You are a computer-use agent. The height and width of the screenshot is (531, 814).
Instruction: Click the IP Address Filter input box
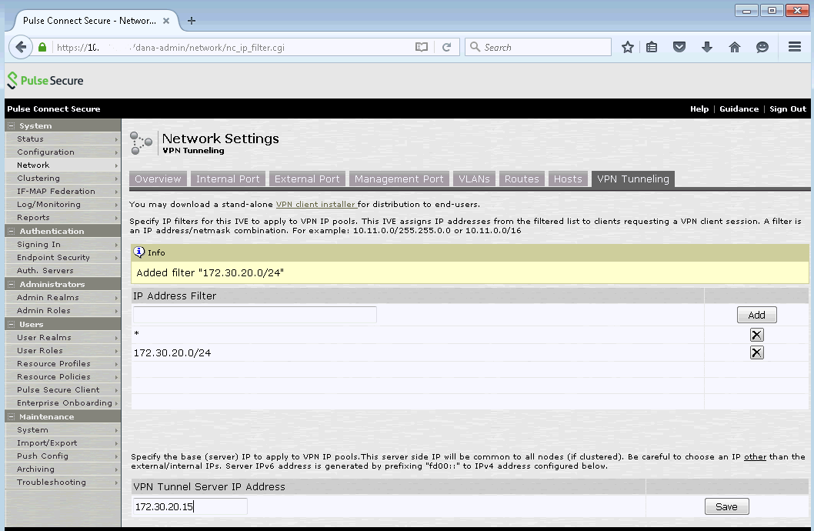click(255, 315)
